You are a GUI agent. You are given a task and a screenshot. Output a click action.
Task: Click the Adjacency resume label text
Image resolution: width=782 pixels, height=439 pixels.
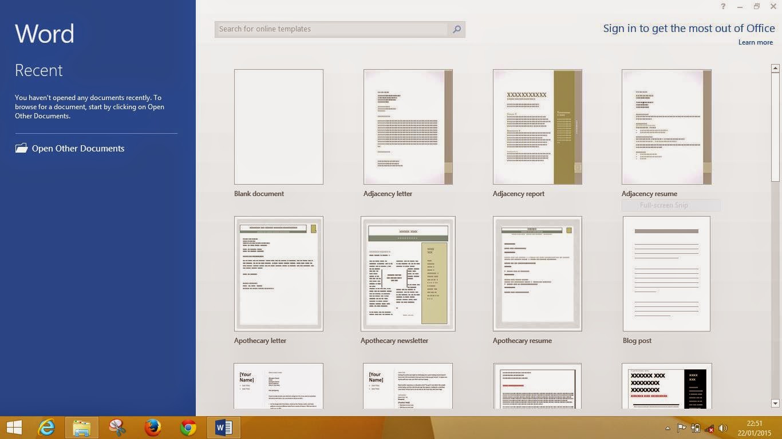point(649,194)
